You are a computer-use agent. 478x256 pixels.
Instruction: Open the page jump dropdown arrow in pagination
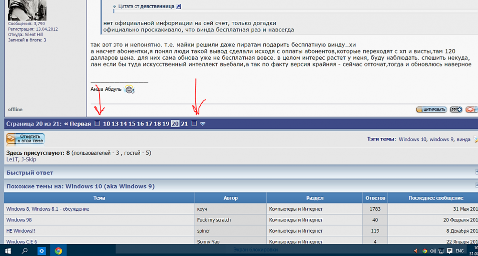203,124
